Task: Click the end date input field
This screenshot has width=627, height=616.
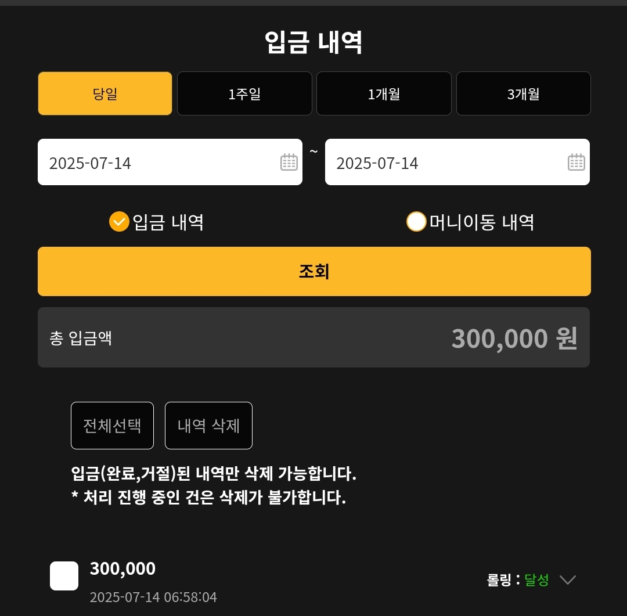Action: 441,163
